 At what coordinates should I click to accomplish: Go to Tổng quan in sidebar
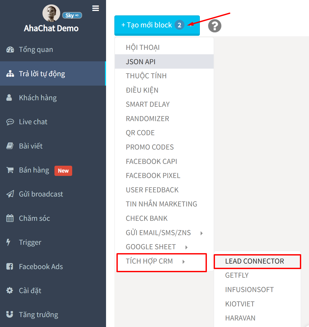tap(53, 50)
